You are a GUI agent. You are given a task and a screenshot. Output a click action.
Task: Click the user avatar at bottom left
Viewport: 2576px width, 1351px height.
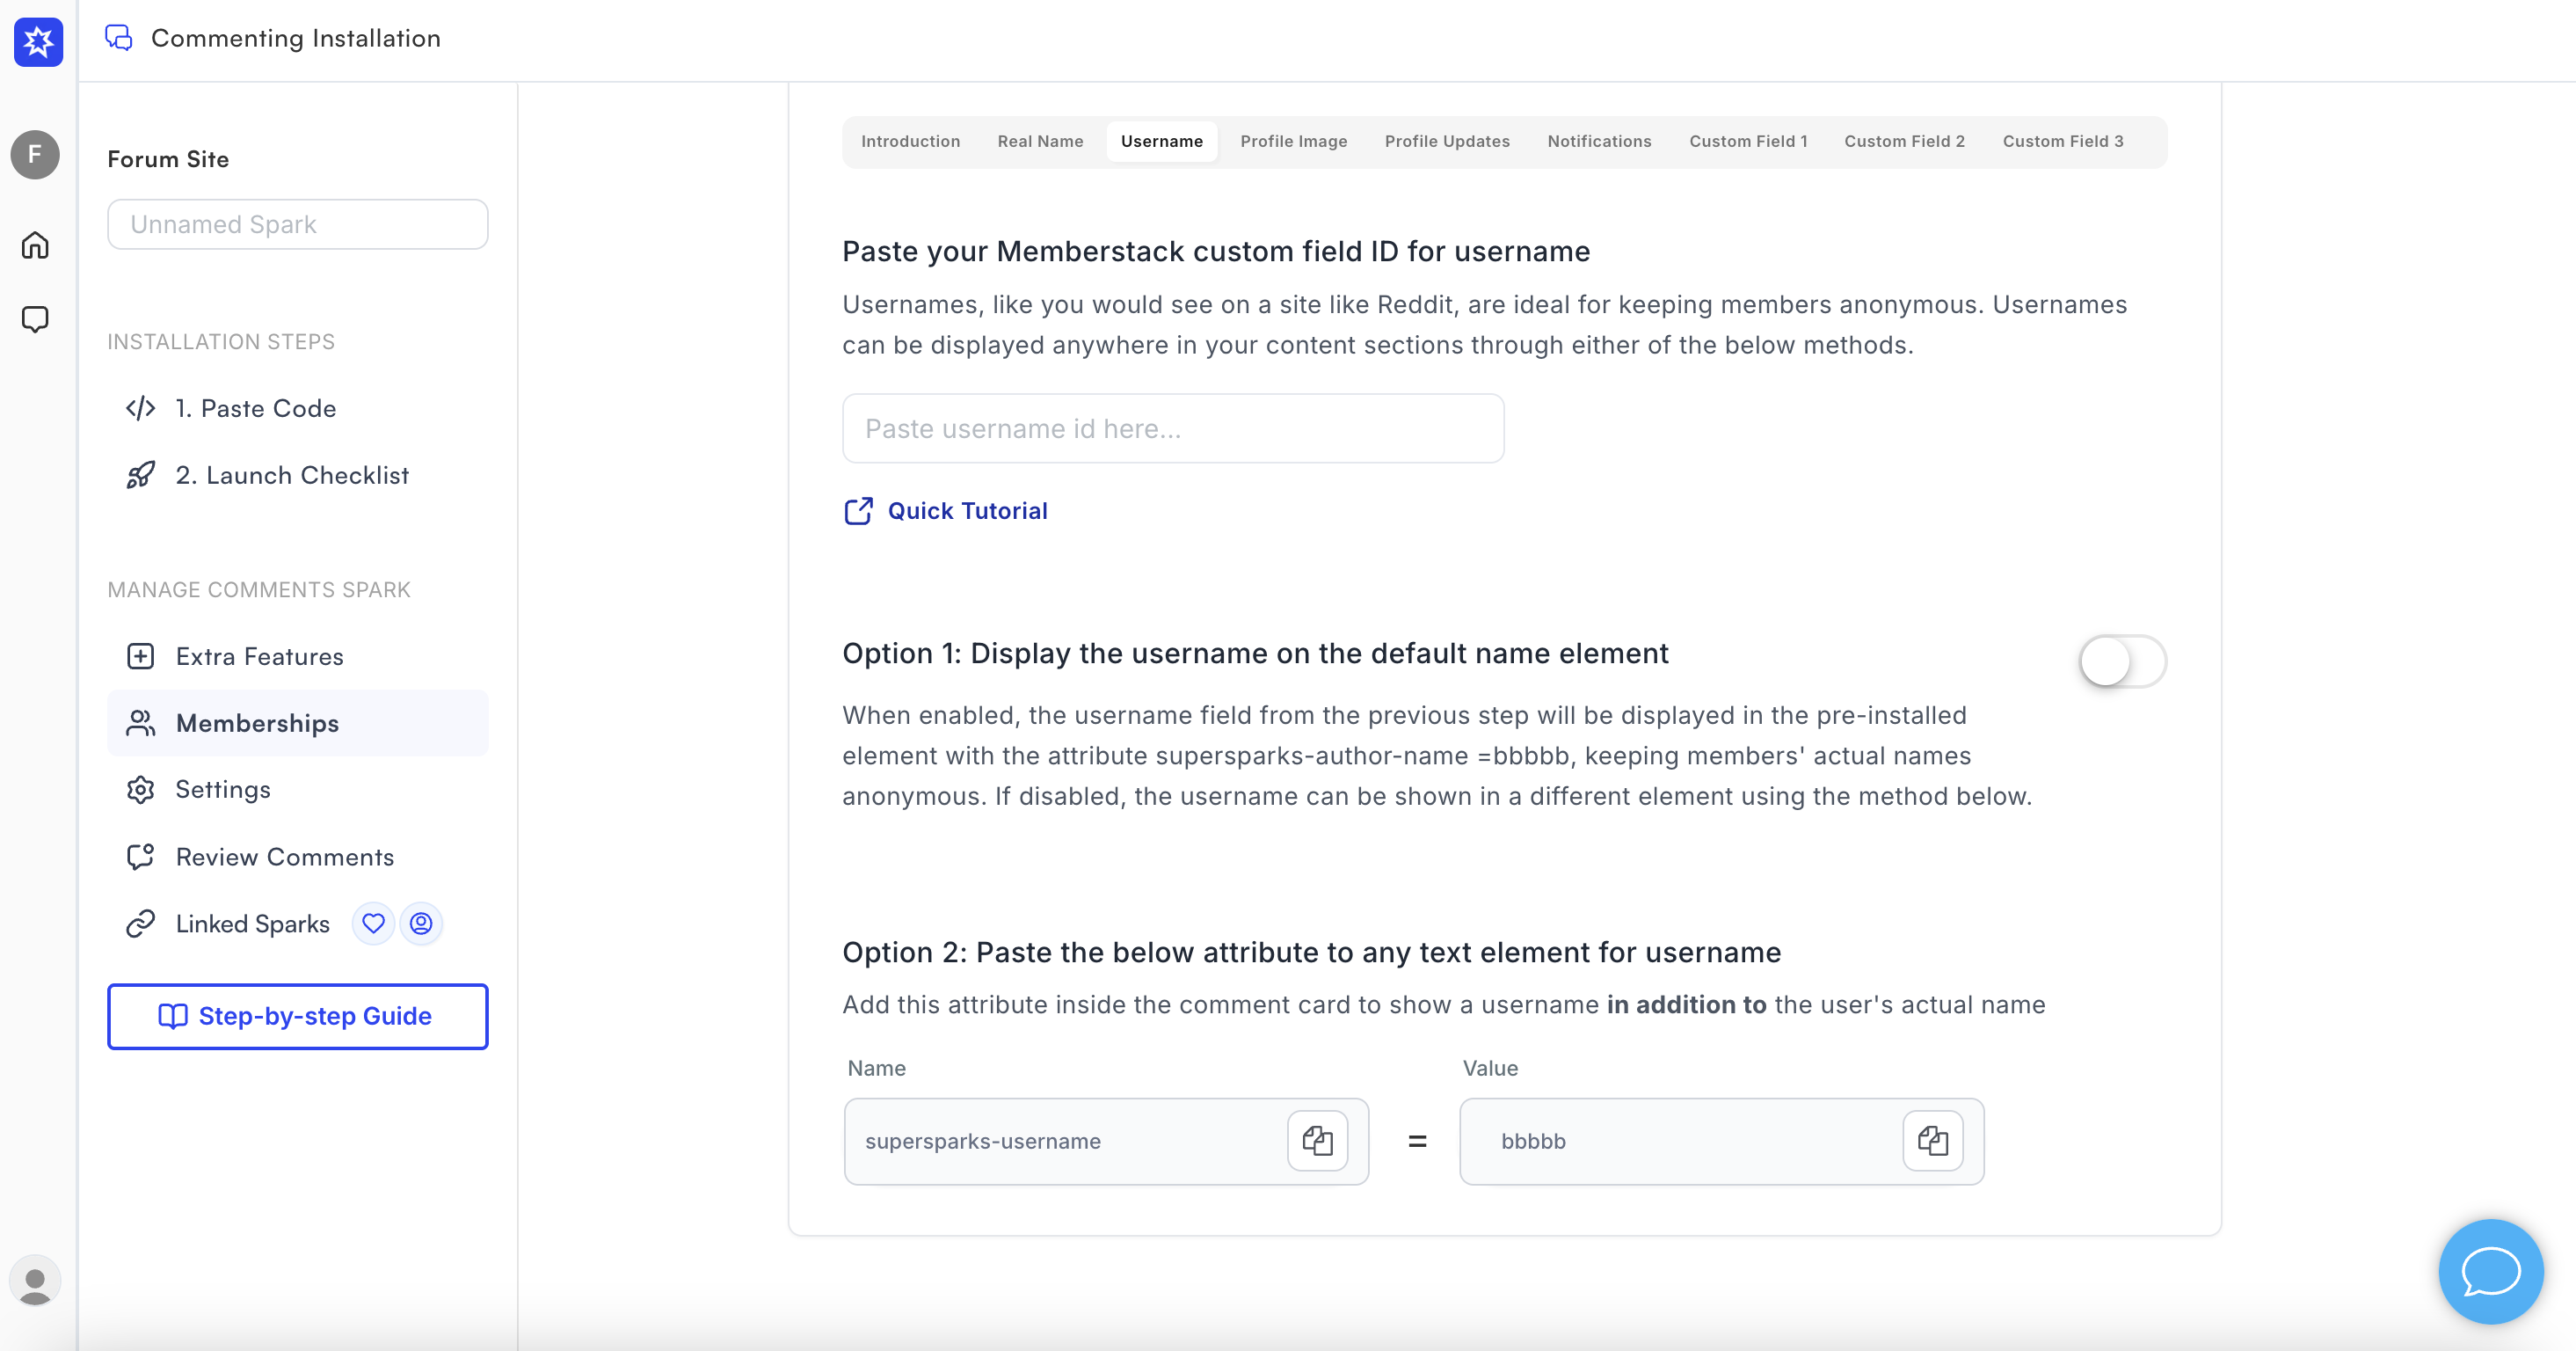coord(35,1281)
